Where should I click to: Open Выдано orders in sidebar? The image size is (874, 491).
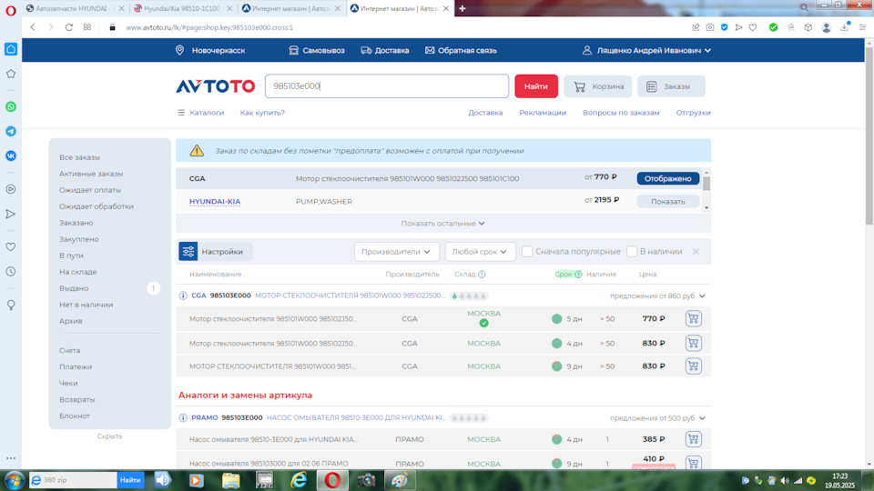74,288
